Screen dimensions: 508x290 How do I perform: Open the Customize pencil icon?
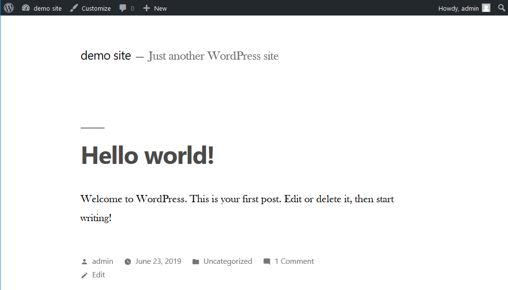[73, 8]
